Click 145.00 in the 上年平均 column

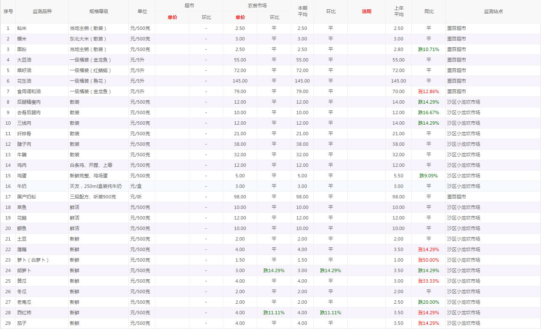click(398, 81)
